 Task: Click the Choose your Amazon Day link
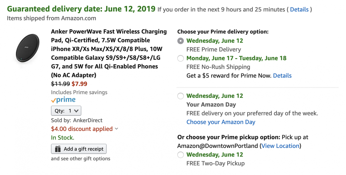point(221,122)
